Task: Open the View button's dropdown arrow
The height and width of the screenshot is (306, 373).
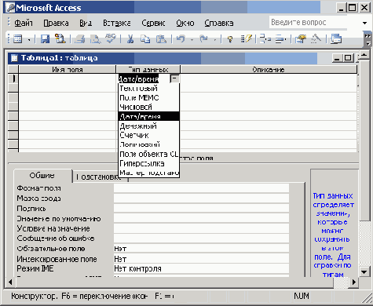Action: (x=29, y=40)
